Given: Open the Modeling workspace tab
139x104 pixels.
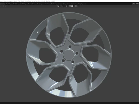Looking at the screenshot, I should tap(9, 4).
